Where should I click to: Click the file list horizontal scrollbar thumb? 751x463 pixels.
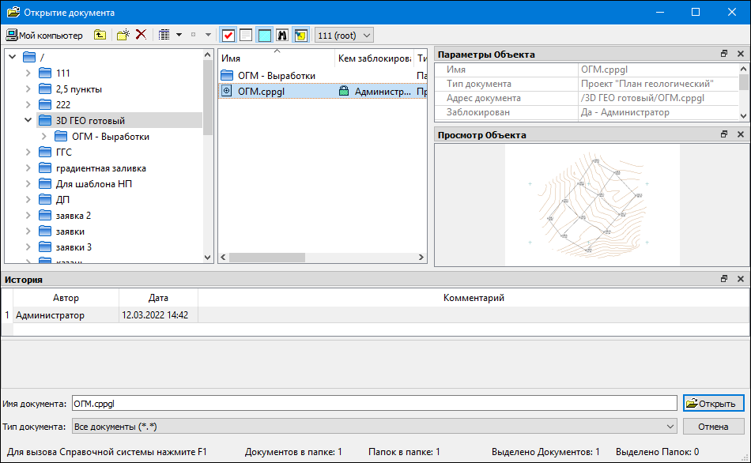[266, 257]
